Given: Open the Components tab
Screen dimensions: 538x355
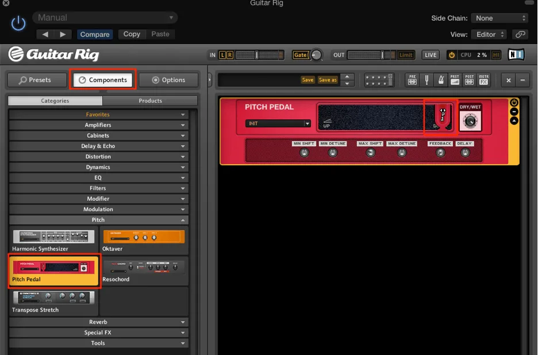Looking at the screenshot, I should 103,80.
